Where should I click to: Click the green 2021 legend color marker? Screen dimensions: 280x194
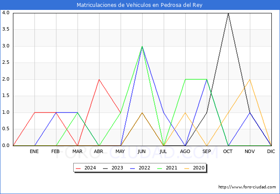[x=160, y=168]
